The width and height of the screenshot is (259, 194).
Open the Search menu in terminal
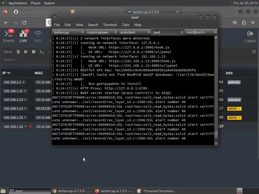point(93,25)
